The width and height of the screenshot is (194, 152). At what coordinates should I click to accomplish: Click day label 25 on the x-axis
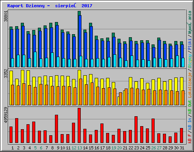[x=148, y=148]
